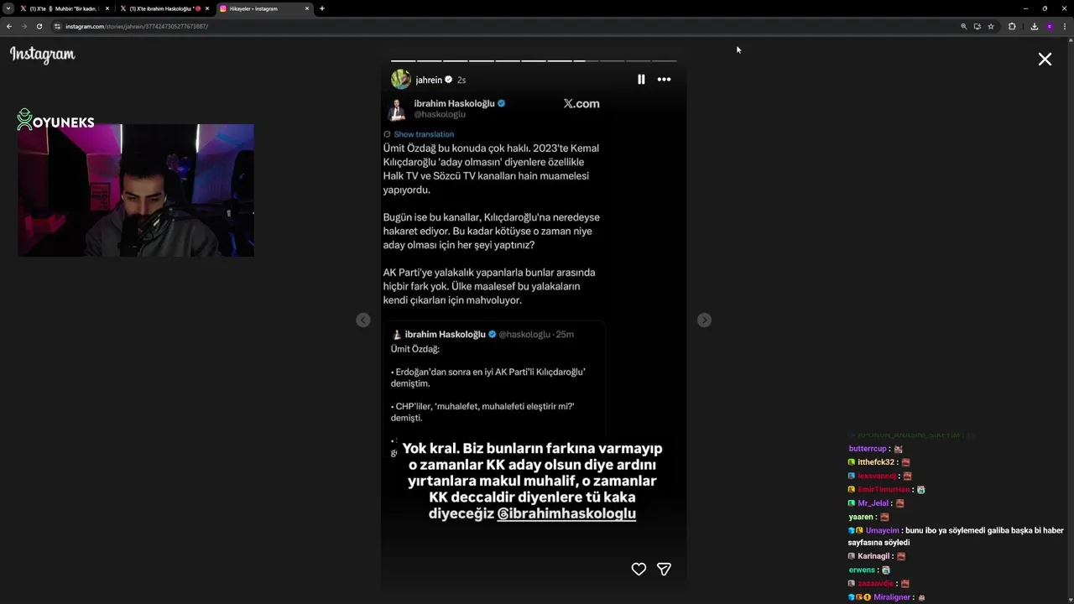Bookmark this page with the star
The height and width of the screenshot is (604, 1074).
[x=991, y=26]
